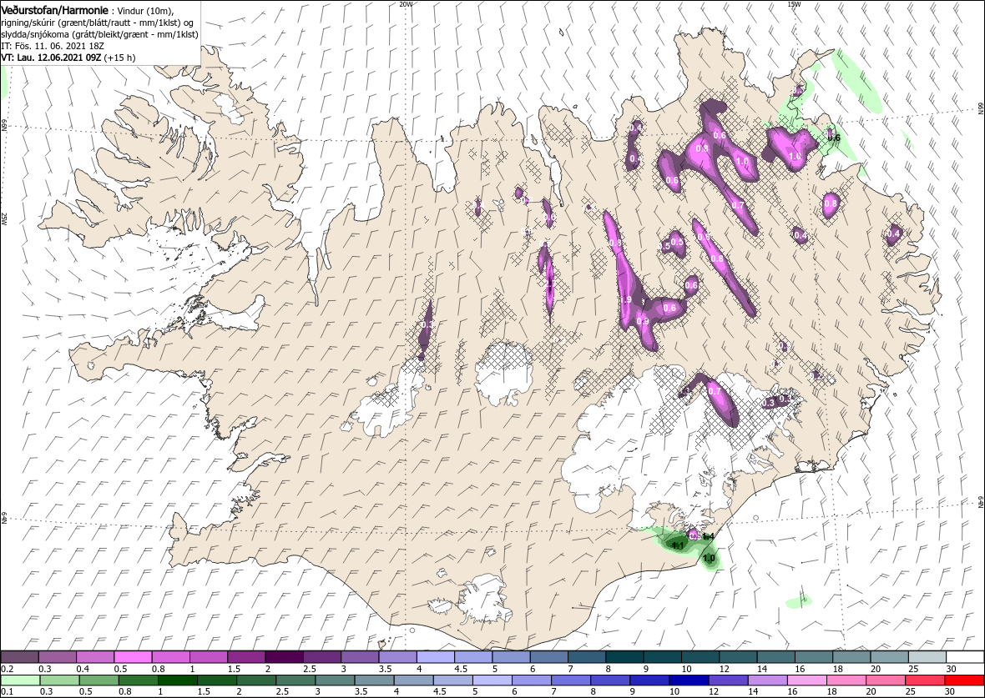Select the upper legend swatch labeled 7
The width and height of the screenshot is (985, 698).
pyautogui.click(x=588, y=656)
